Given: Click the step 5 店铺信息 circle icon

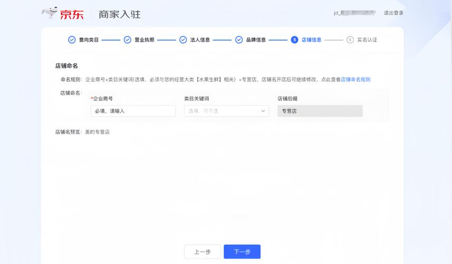Looking at the screenshot, I should coord(294,40).
